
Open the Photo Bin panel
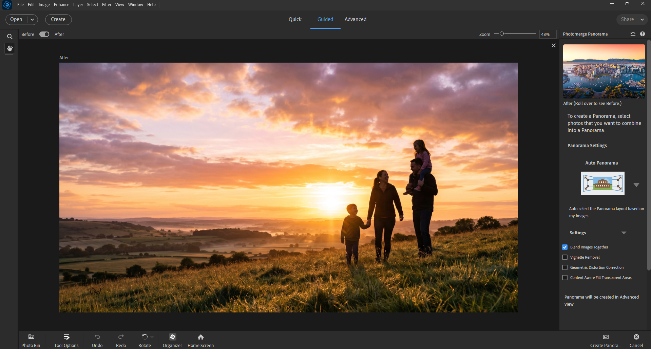pos(31,340)
